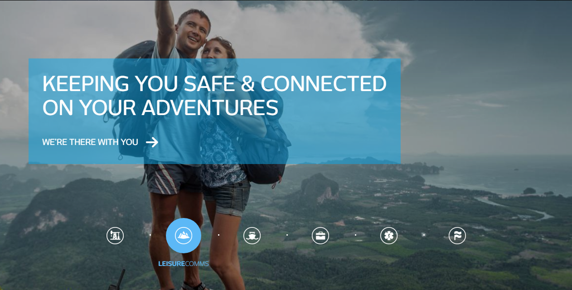Click the dot between mountain and ship icons
This screenshot has width=572, height=290.
click(218, 235)
